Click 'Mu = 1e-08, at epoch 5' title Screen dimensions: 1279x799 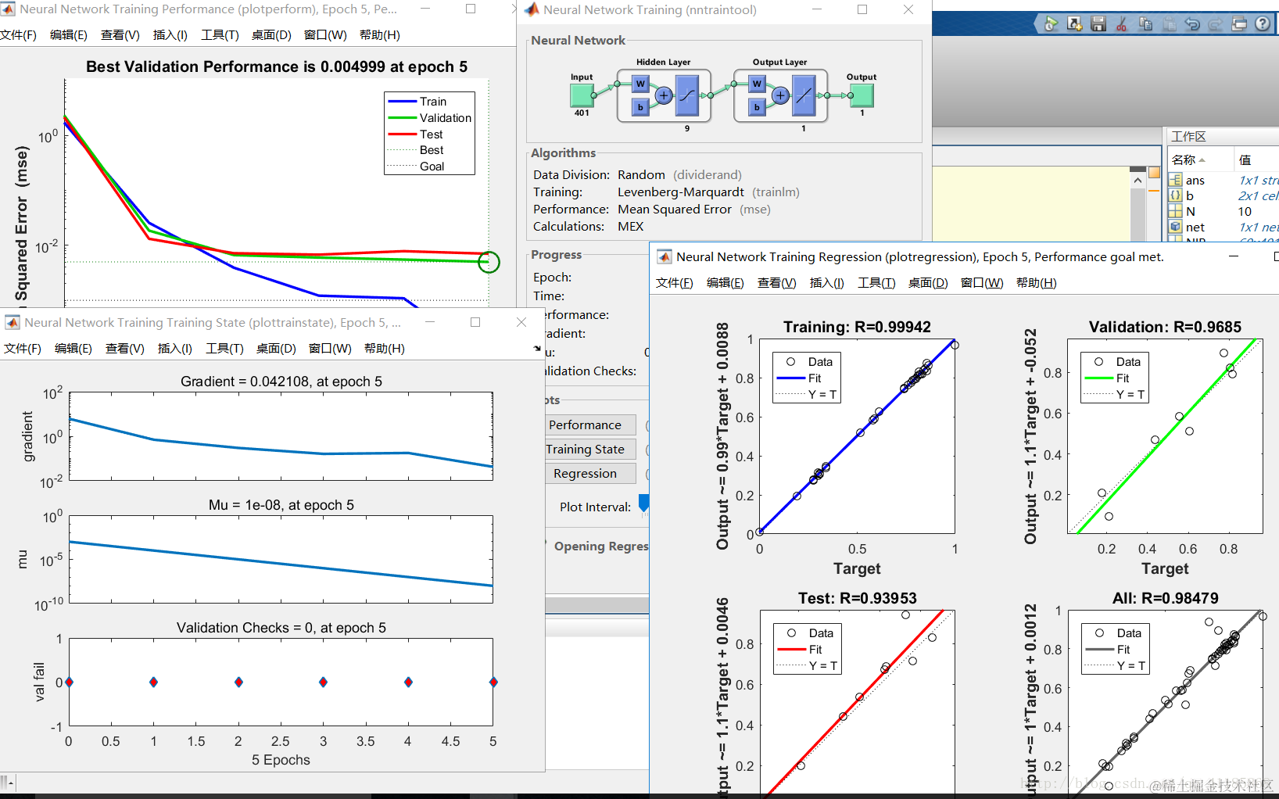click(281, 505)
